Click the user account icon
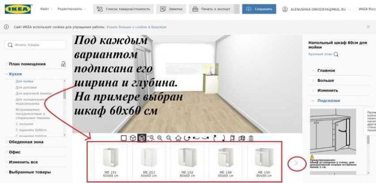Screen dimensions: 376x183 (x=285, y=9)
